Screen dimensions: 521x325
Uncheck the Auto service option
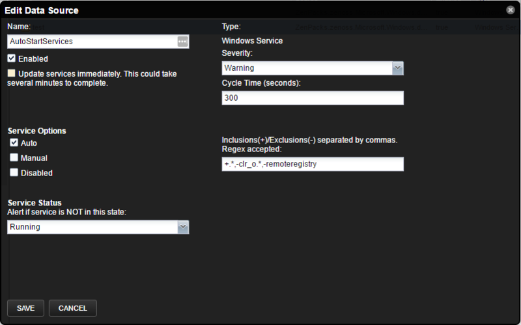point(14,142)
